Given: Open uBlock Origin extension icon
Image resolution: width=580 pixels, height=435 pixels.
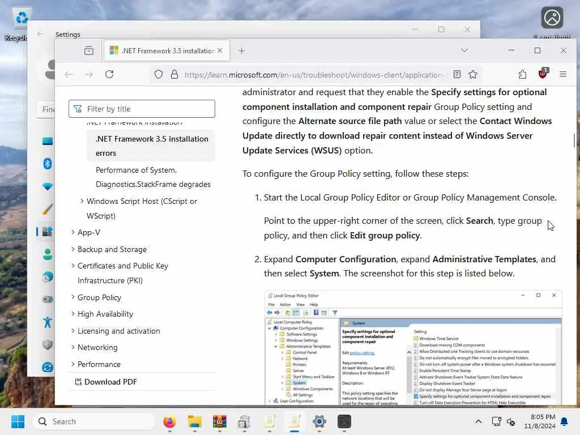Looking at the screenshot, I should click(543, 74).
